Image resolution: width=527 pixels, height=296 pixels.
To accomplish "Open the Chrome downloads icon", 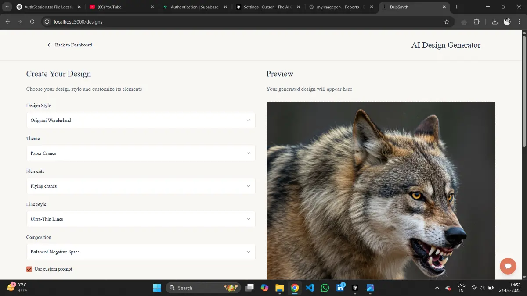I will 495,21.
